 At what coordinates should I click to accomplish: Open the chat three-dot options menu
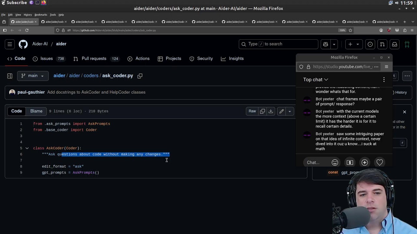coord(384,80)
